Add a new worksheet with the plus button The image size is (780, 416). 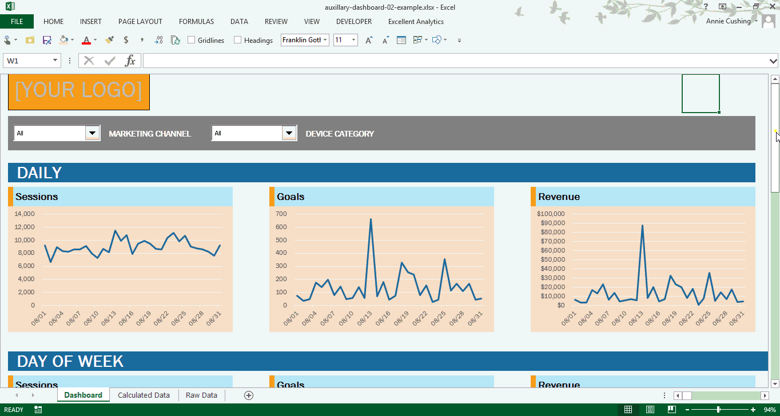(x=248, y=395)
